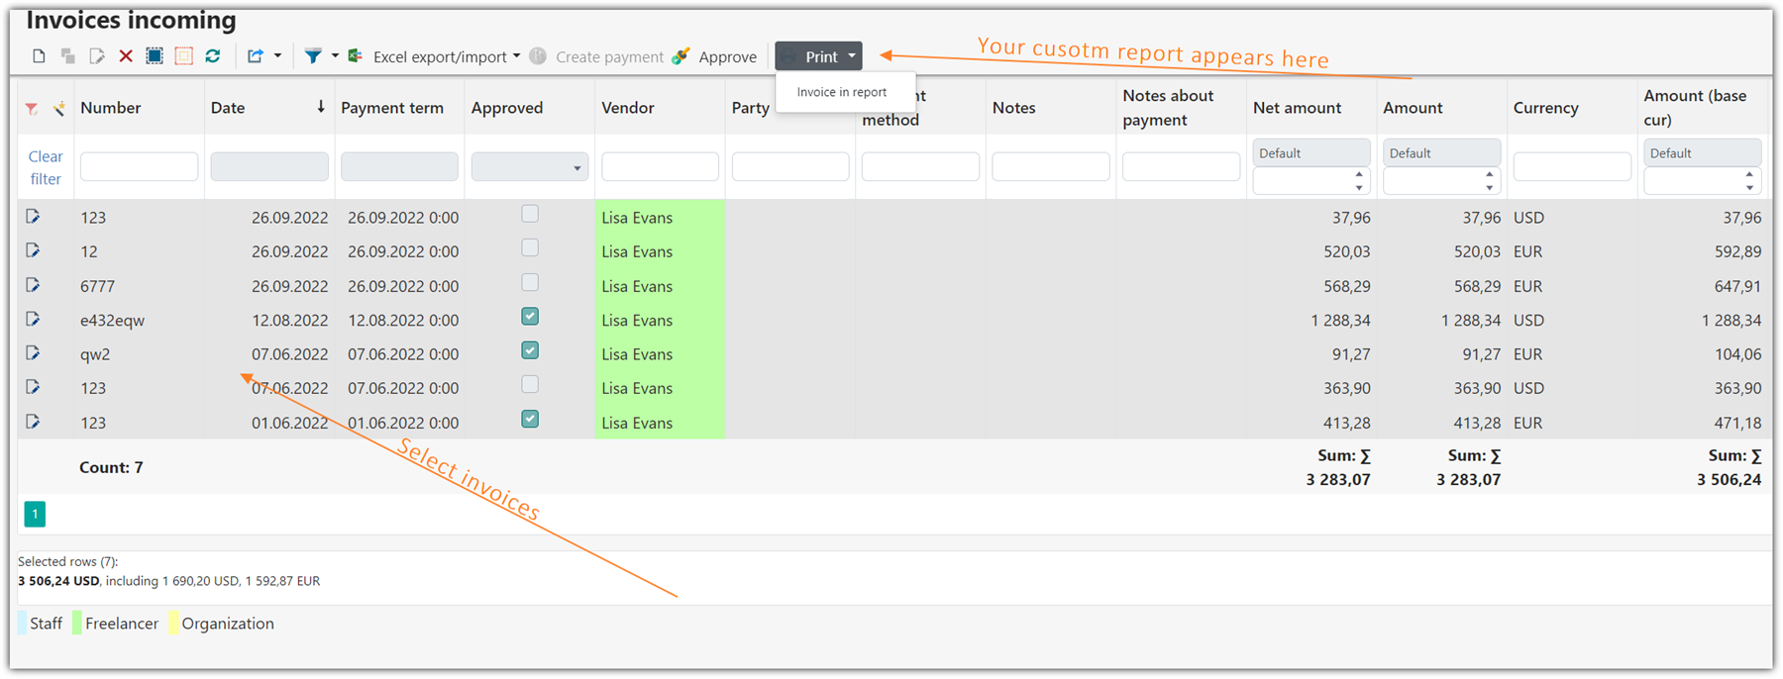The image size is (1783, 679).
Task: Click the Staff blue legend swatch
Action: 23,624
